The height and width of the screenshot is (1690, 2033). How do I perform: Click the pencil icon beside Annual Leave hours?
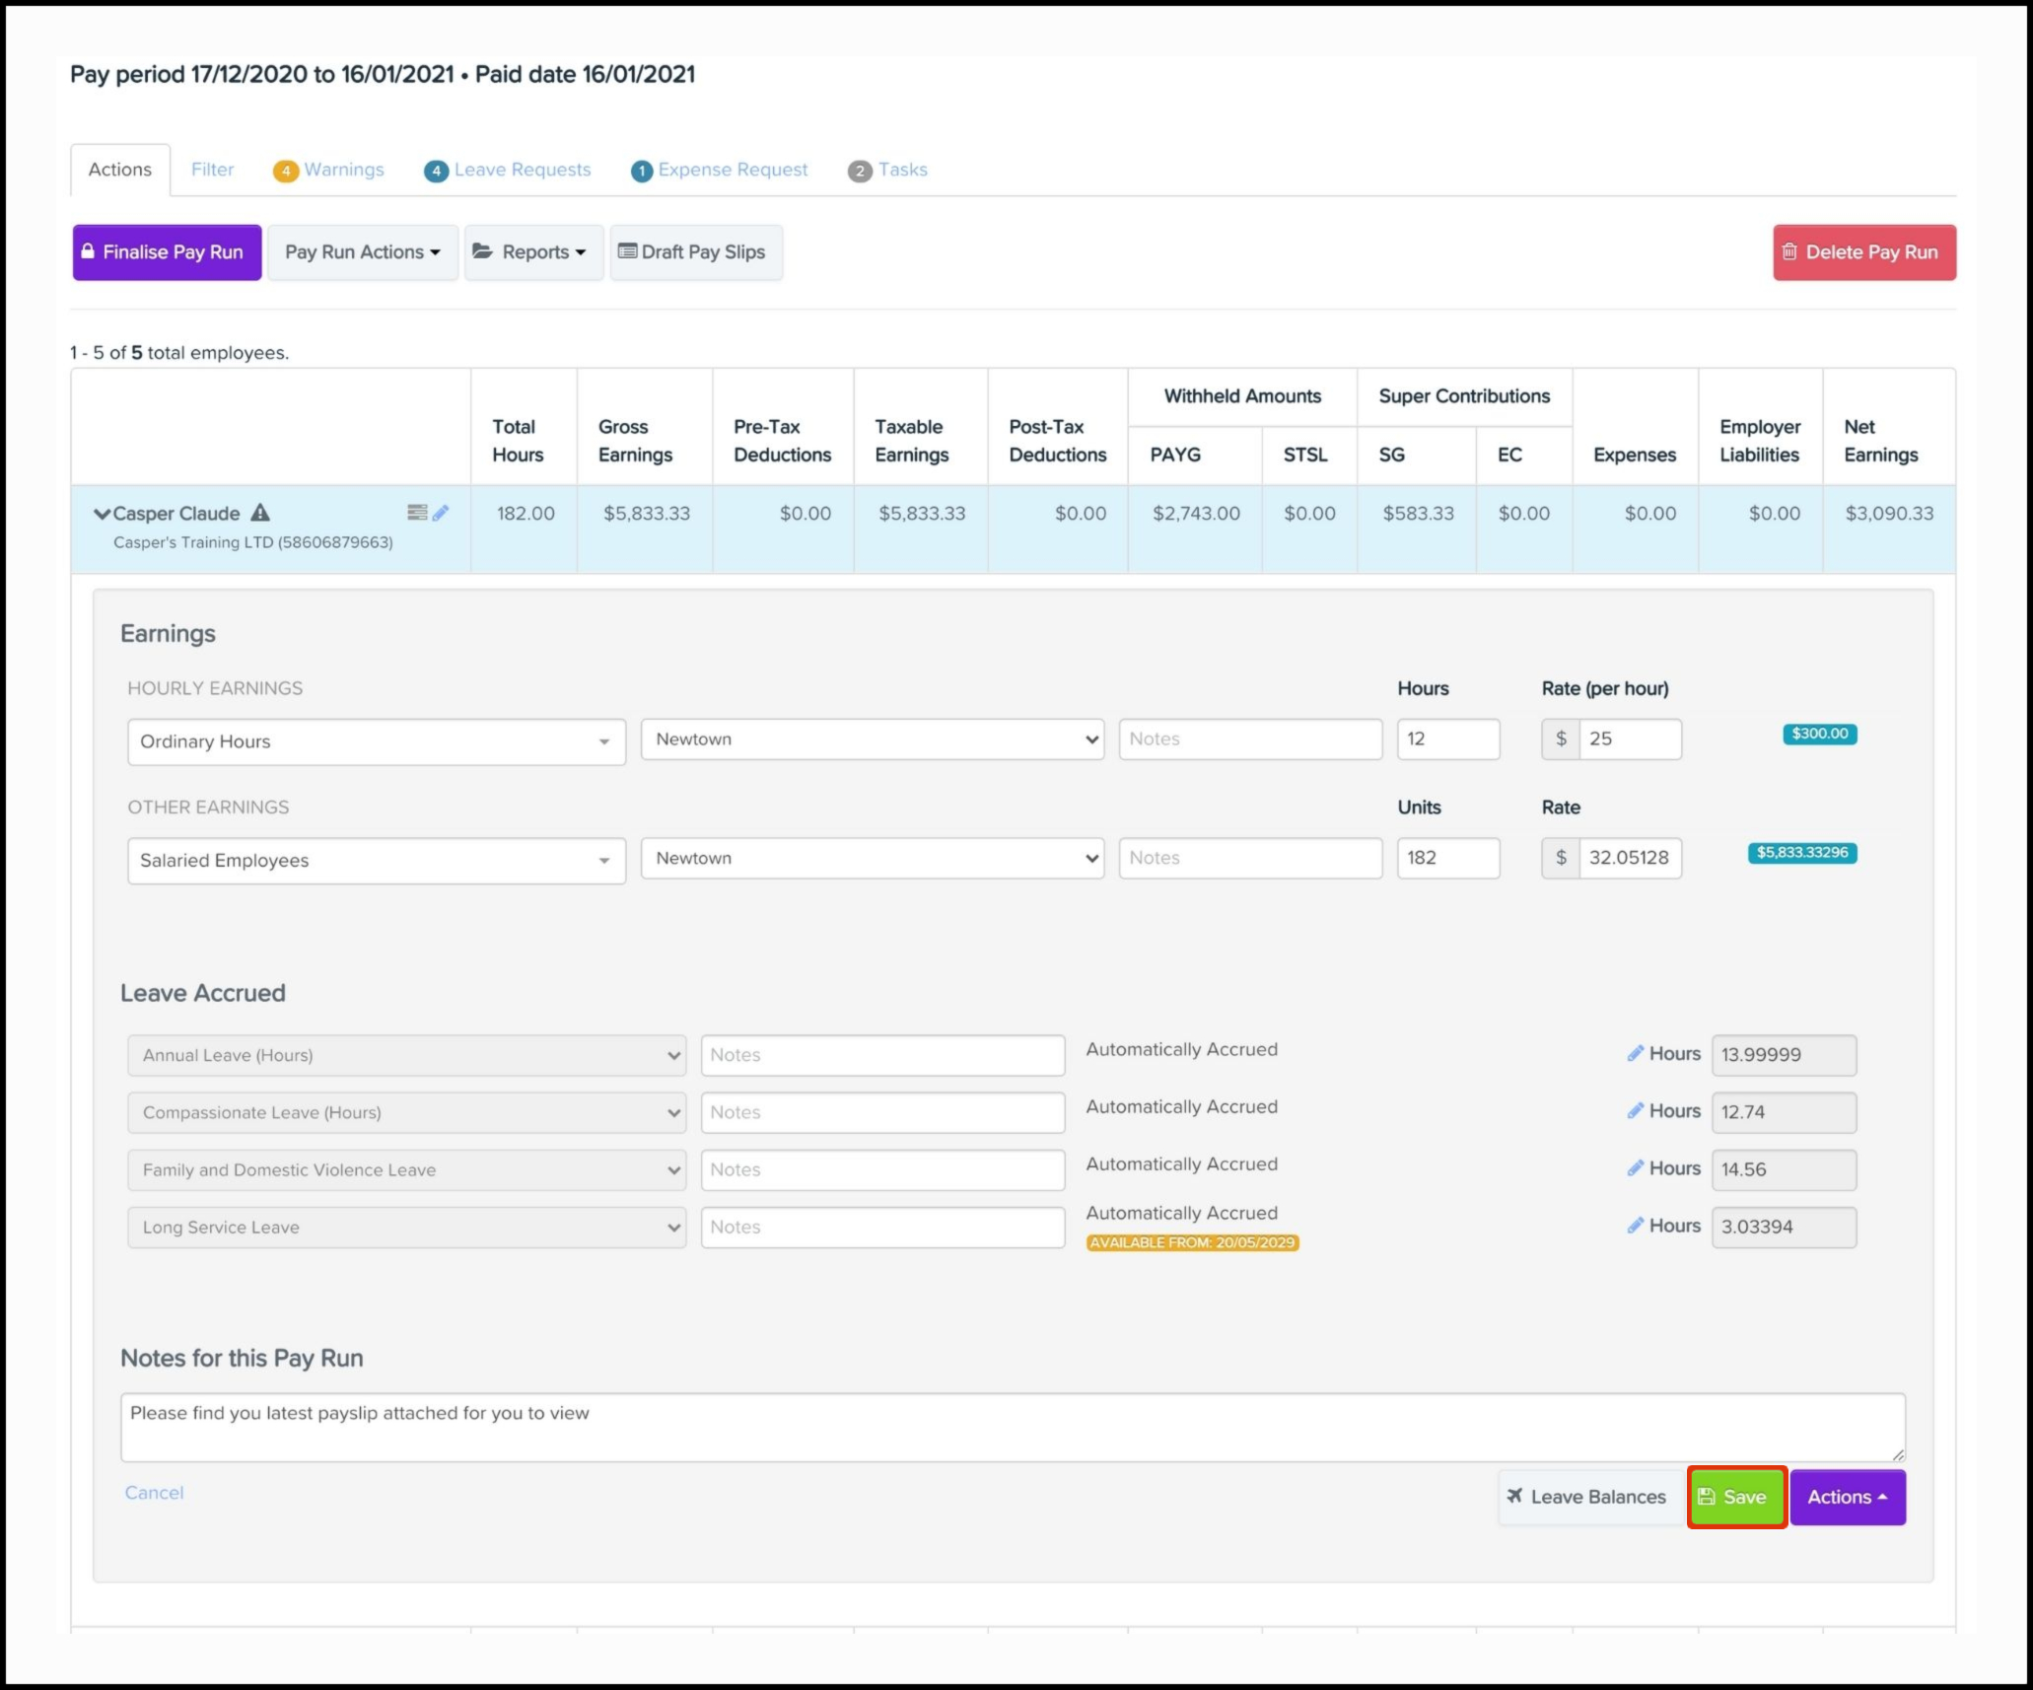(1635, 1054)
